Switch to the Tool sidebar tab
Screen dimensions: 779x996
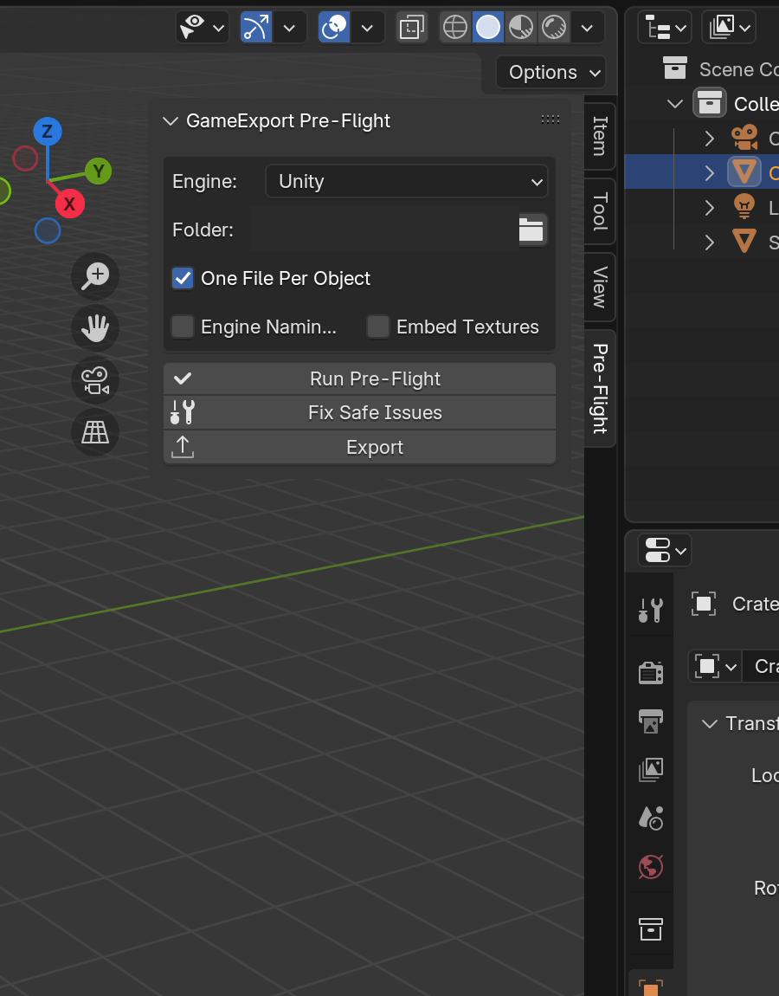[600, 210]
